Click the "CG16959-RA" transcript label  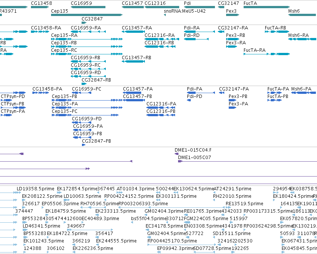[86, 28]
